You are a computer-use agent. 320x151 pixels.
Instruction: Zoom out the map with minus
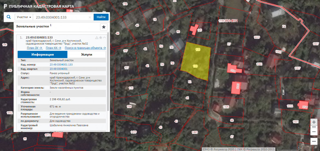click(x=314, y=132)
